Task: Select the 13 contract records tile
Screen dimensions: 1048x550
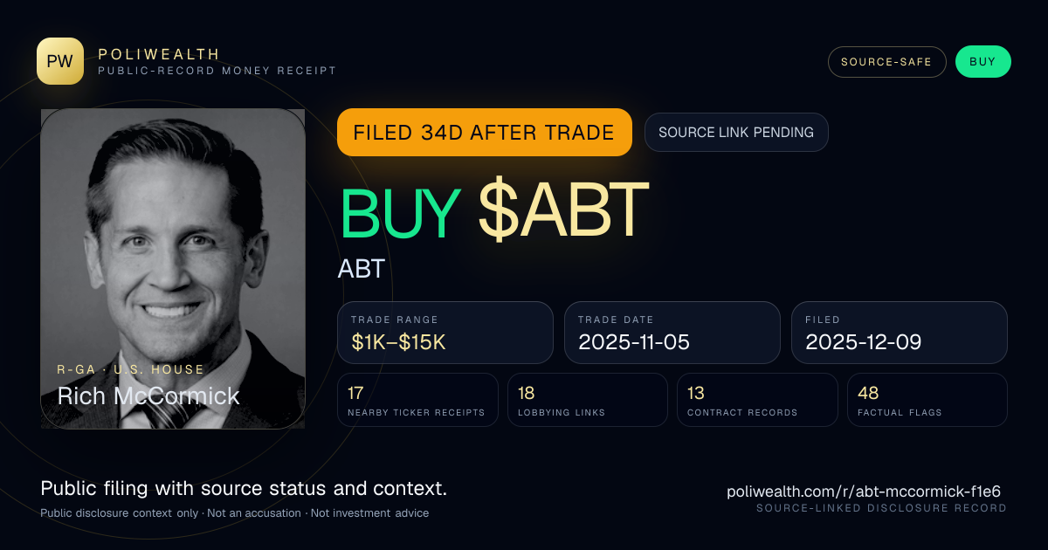Action: [757, 400]
